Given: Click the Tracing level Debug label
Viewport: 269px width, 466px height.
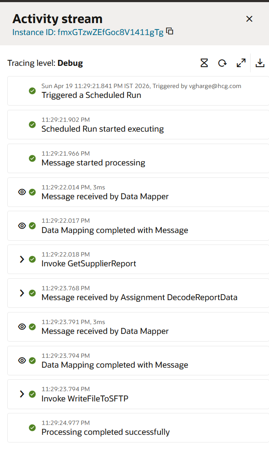Looking at the screenshot, I should tap(45, 63).
